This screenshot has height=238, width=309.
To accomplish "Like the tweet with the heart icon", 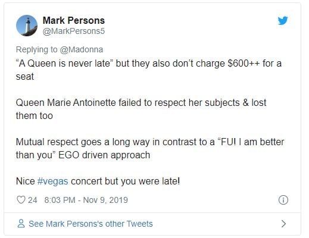I will pyautogui.click(x=21, y=200).
